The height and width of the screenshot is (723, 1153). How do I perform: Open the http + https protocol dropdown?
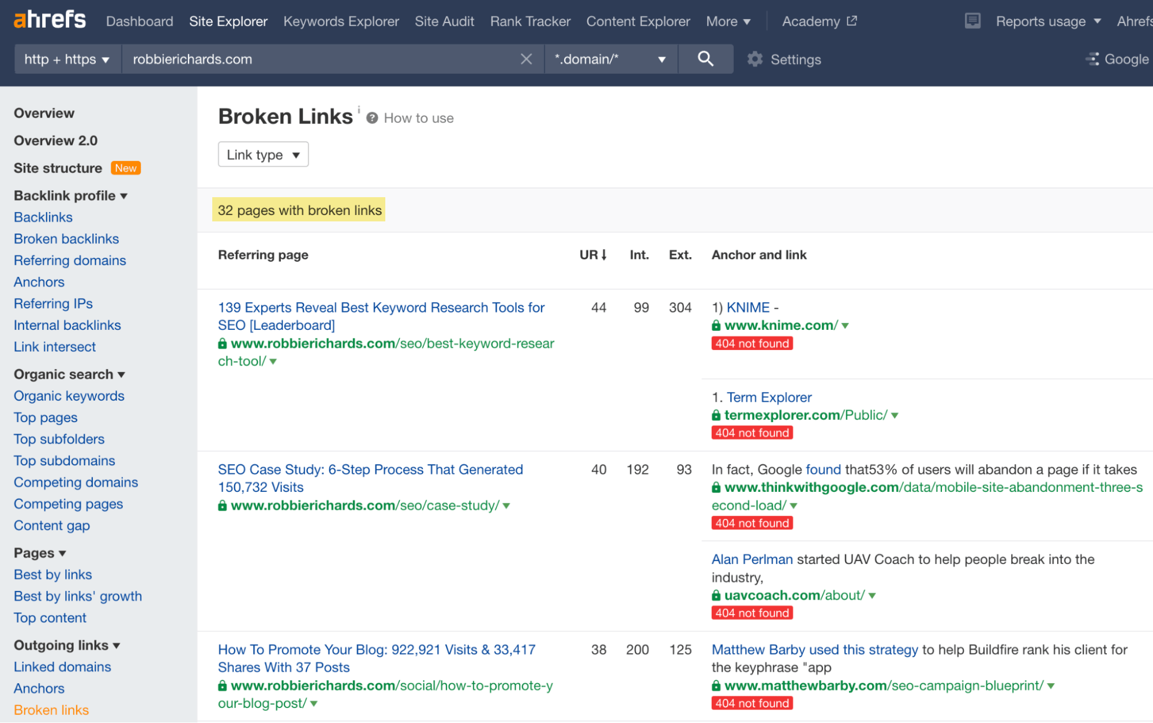click(x=67, y=59)
